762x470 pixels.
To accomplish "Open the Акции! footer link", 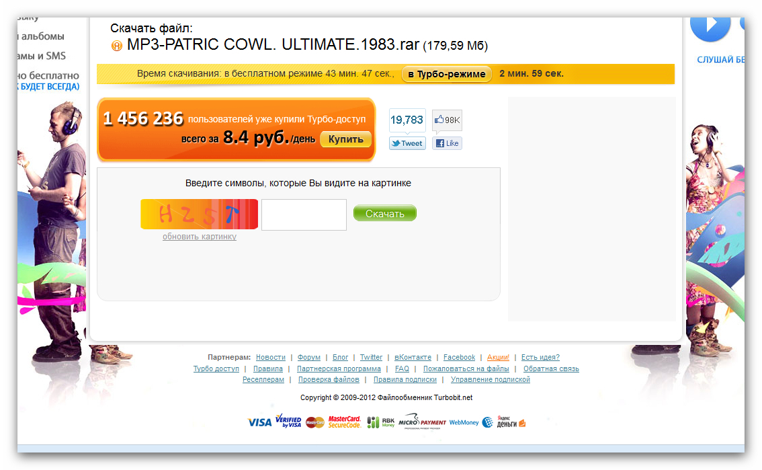I will [x=498, y=357].
